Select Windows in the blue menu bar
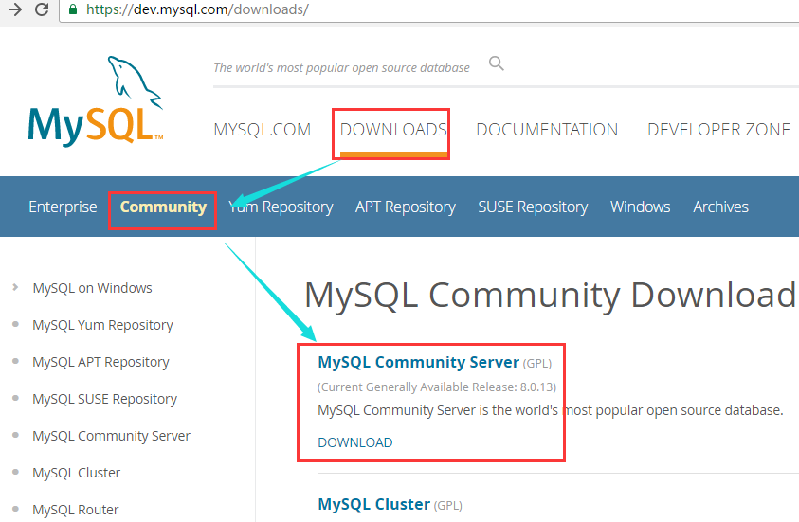This screenshot has width=799, height=522. click(641, 207)
